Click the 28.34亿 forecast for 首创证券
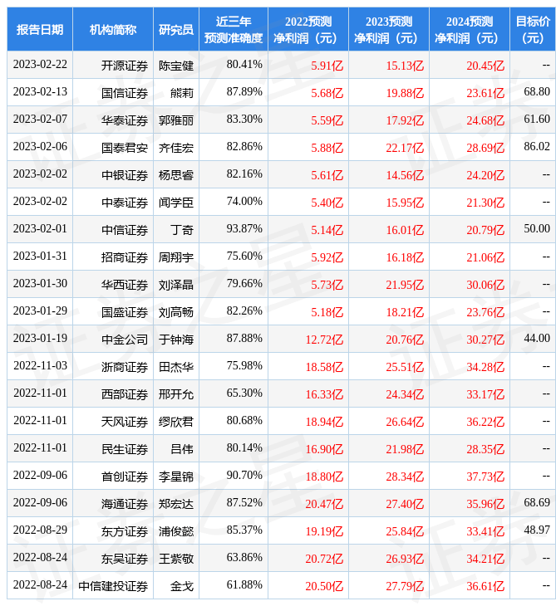The height and width of the screenshot is (606, 556). click(x=405, y=476)
